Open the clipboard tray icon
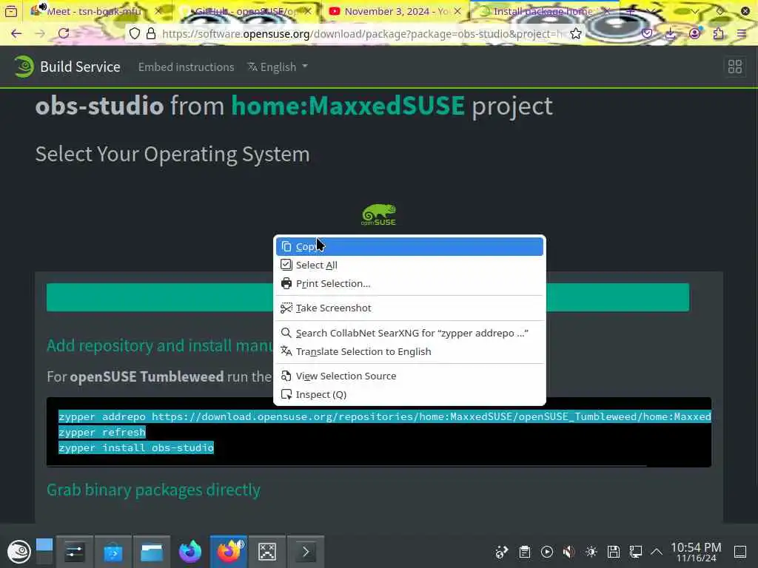The height and width of the screenshot is (568, 758). 525,552
